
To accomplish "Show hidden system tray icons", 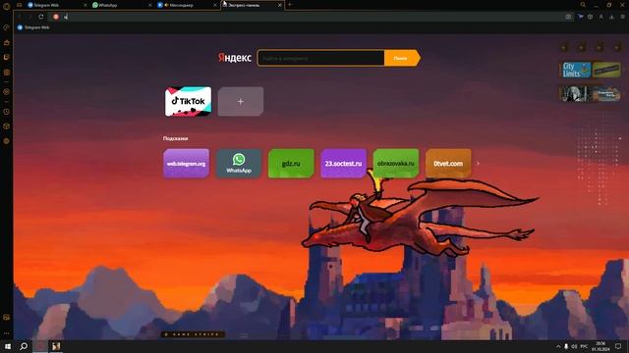I will click(x=558, y=346).
